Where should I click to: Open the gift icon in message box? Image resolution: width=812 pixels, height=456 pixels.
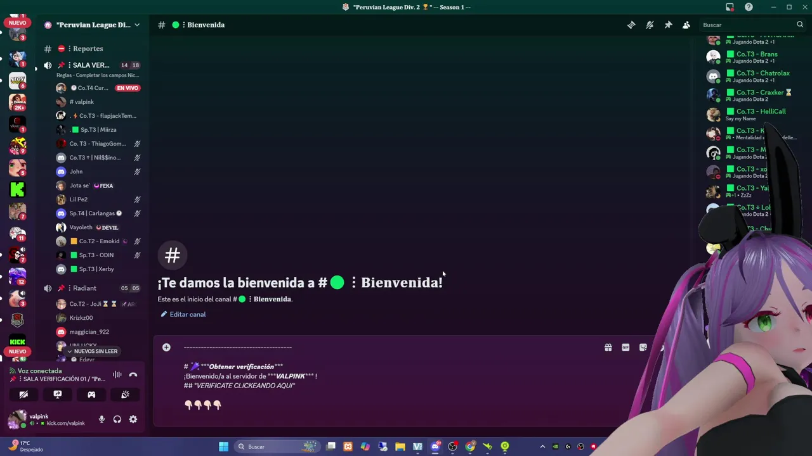point(608,347)
